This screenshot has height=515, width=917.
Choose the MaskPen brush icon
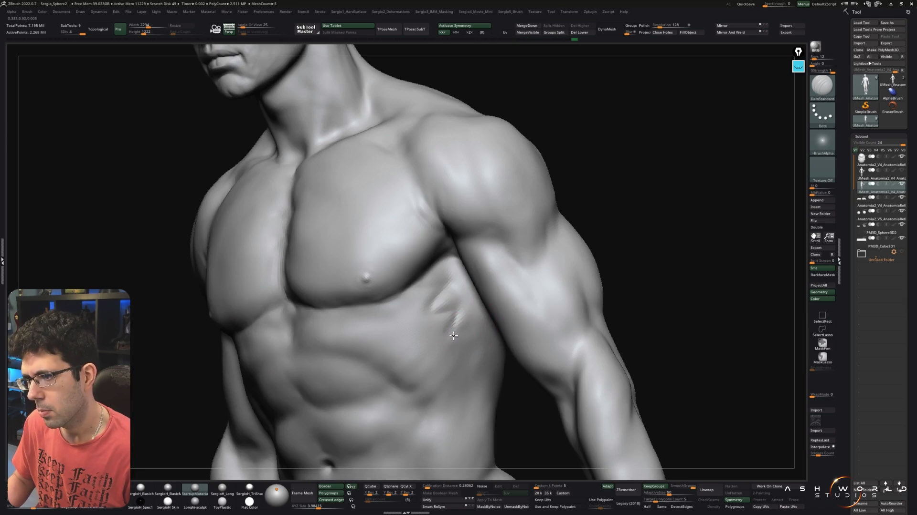click(x=822, y=343)
